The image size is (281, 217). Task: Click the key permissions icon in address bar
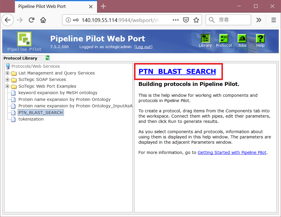point(76,20)
